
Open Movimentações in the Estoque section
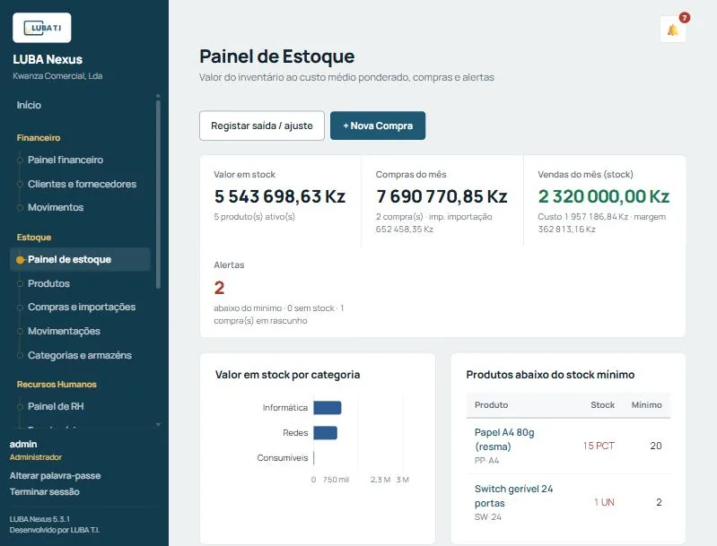64,331
